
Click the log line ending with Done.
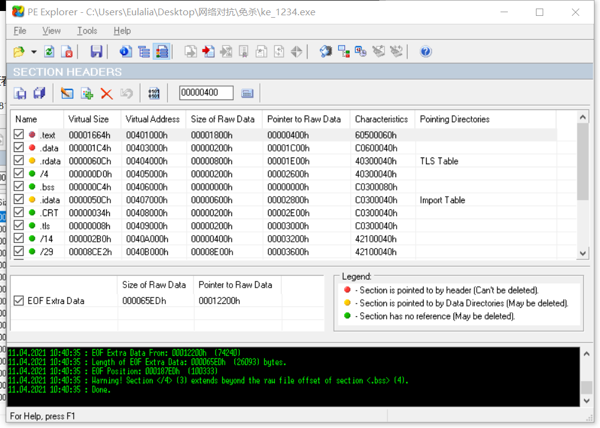coord(59,390)
